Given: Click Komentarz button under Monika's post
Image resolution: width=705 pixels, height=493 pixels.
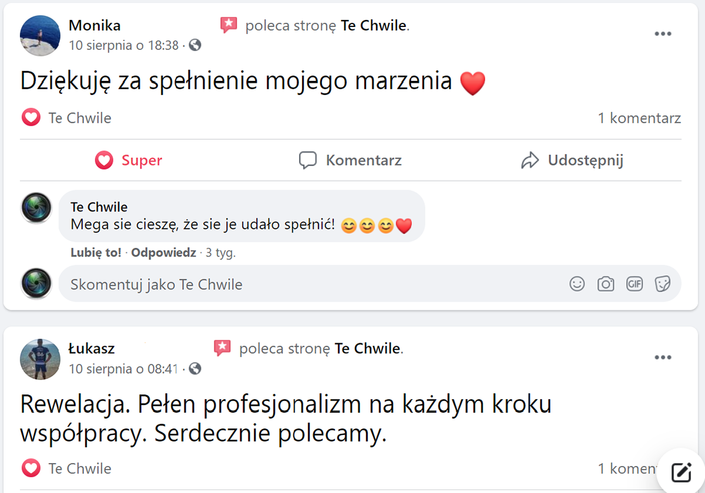Looking at the screenshot, I should coord(351,160).
